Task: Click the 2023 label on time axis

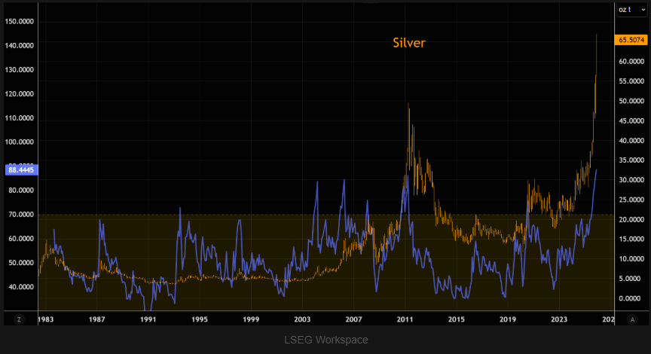Action: pos(558,319)
